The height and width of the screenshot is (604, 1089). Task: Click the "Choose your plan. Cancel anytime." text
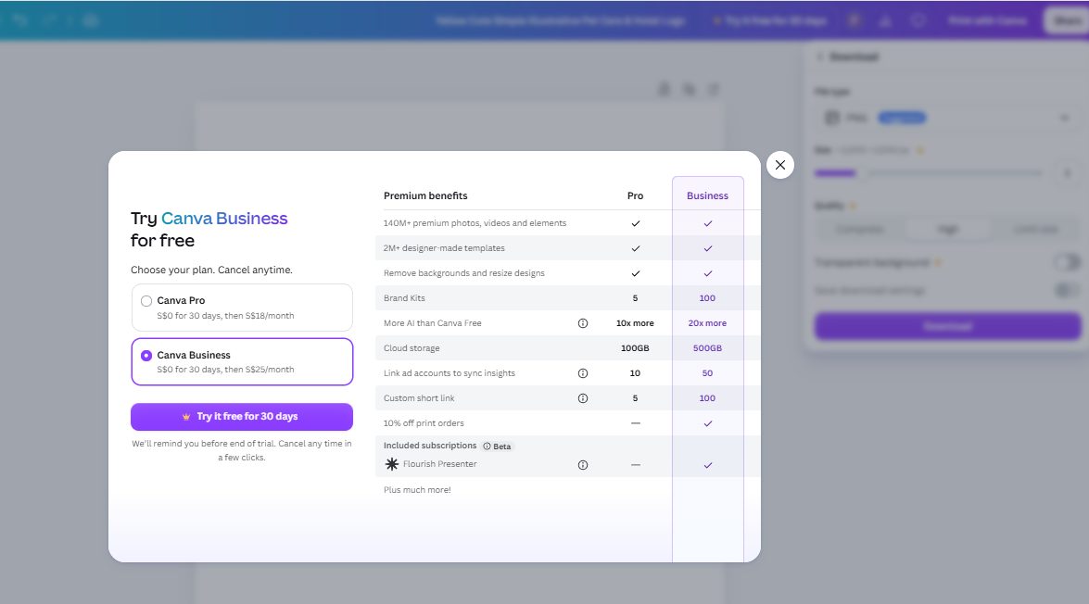(212, 271)
